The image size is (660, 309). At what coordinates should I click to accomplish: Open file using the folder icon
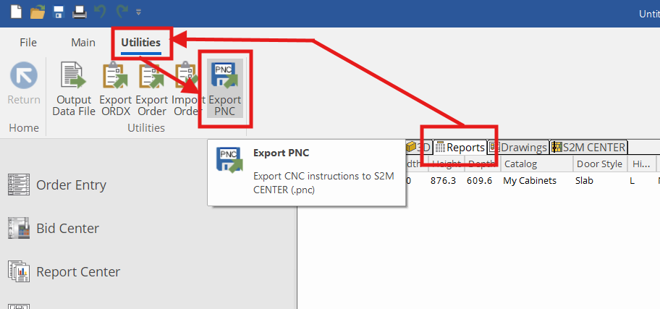37,12
